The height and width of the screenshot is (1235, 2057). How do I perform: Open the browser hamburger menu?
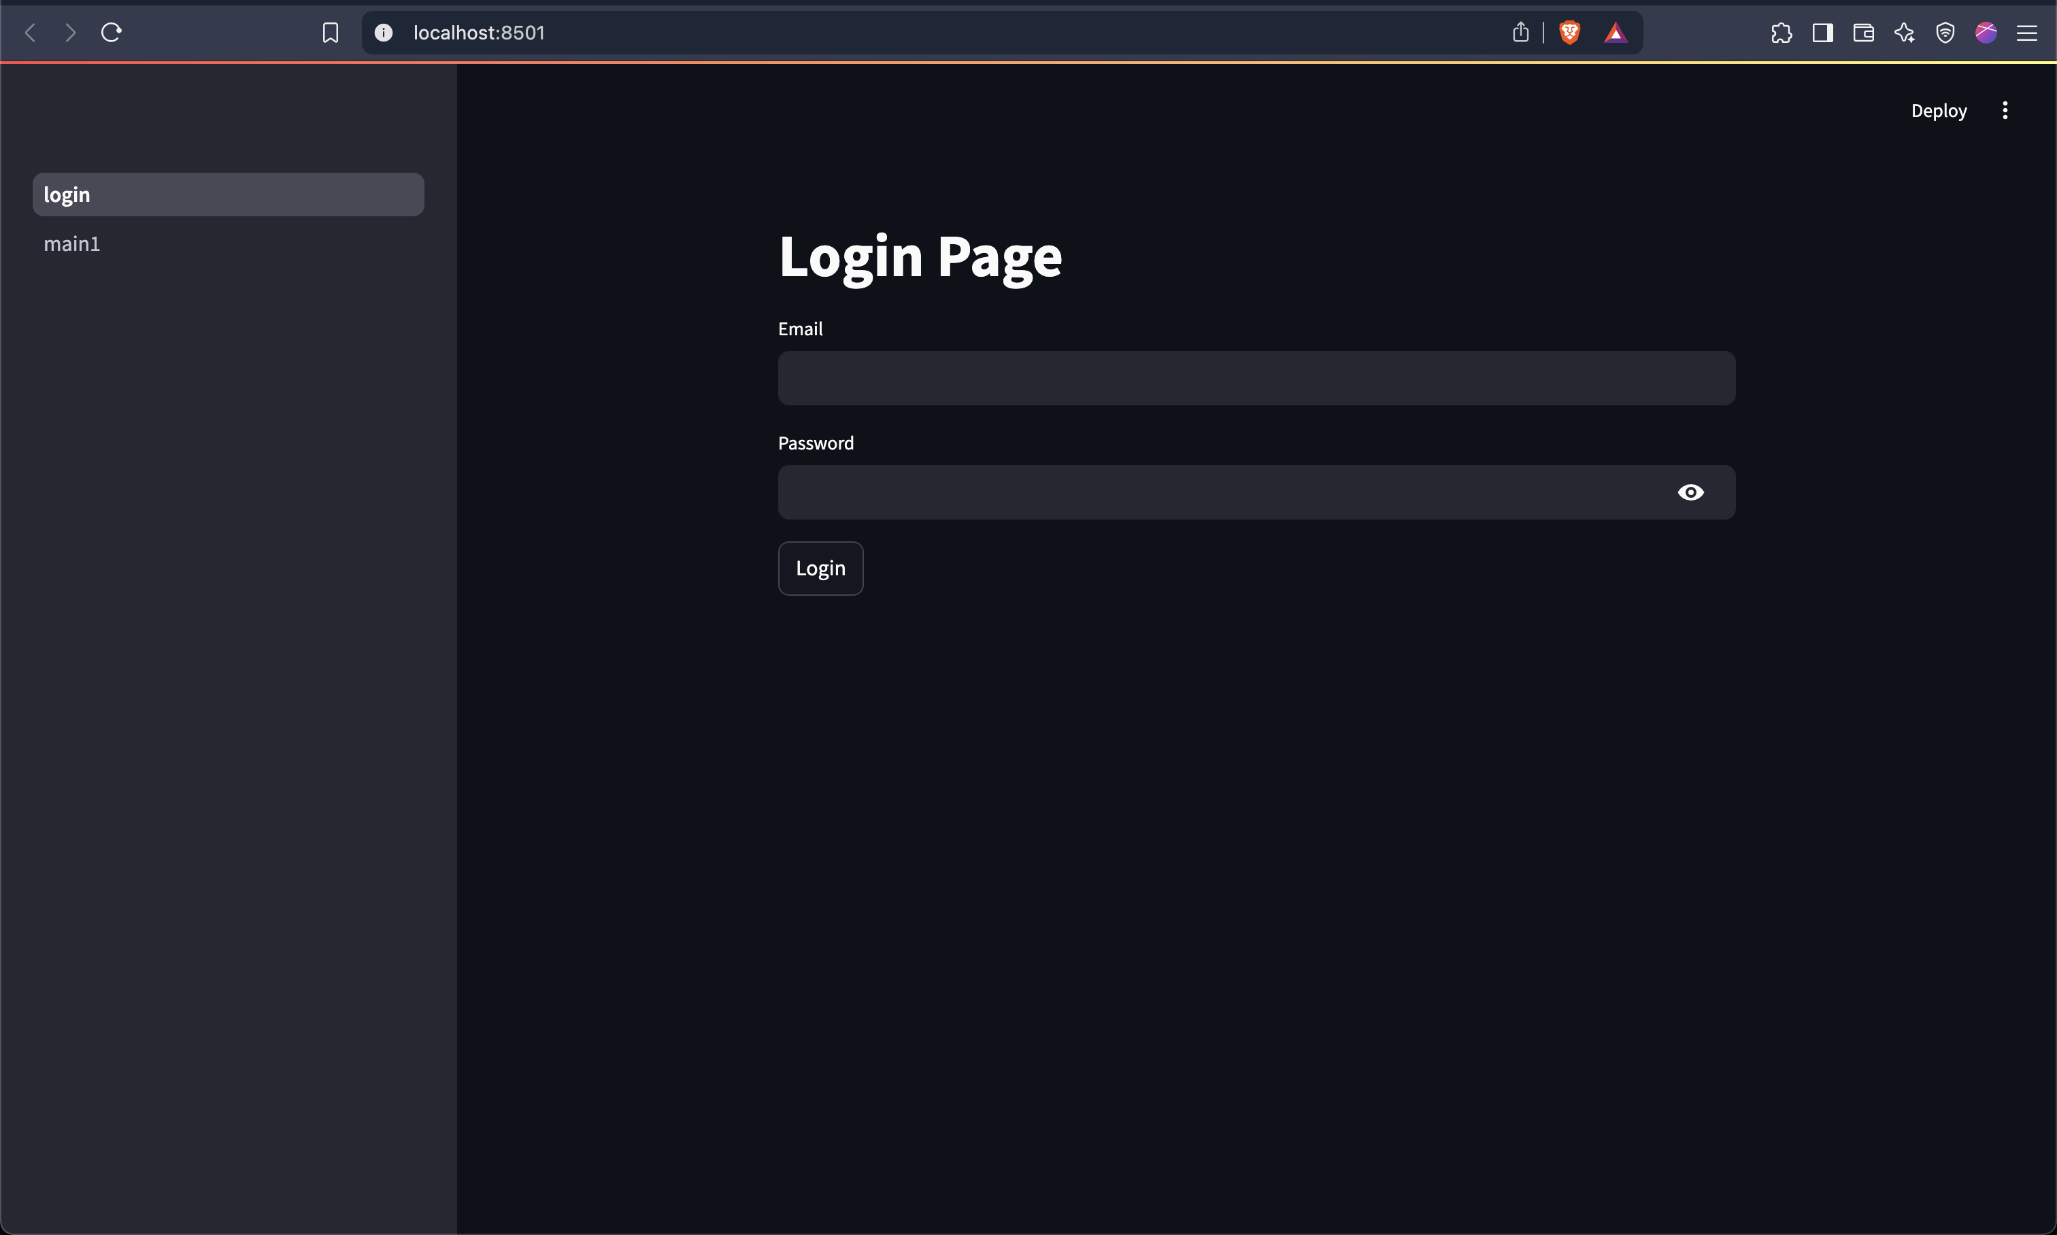pyautogui.click(x=2026, y=33)
